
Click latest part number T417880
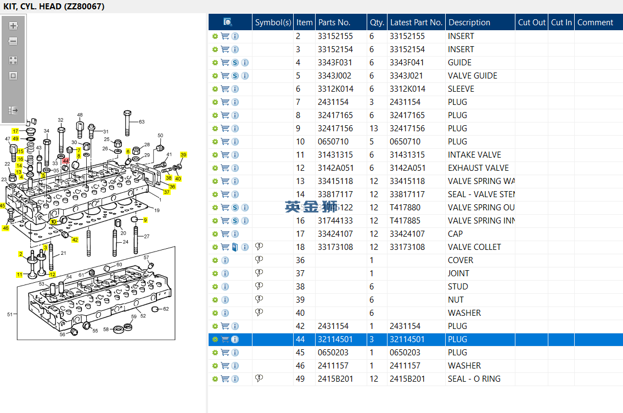(x=405, y=208)
